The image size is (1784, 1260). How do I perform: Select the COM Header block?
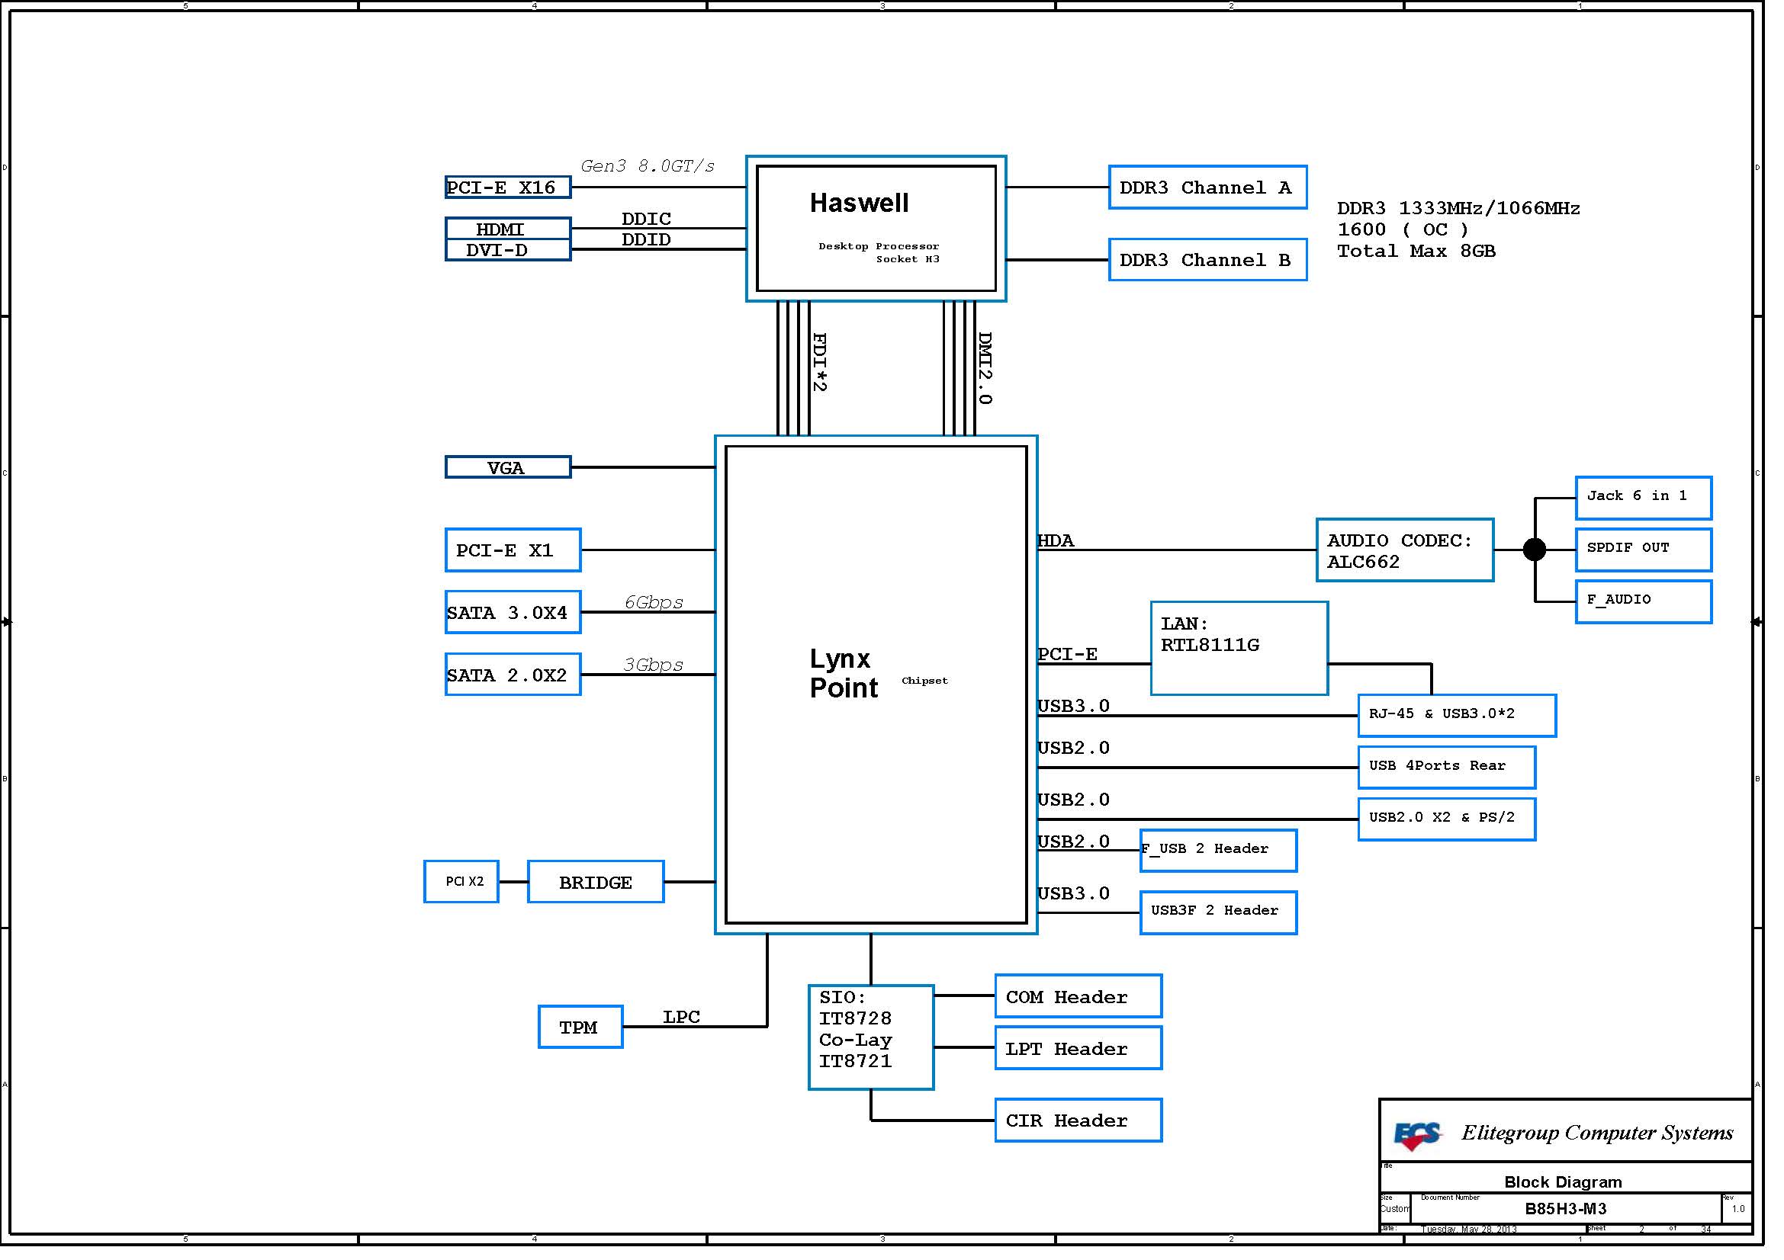[1078, 996]
